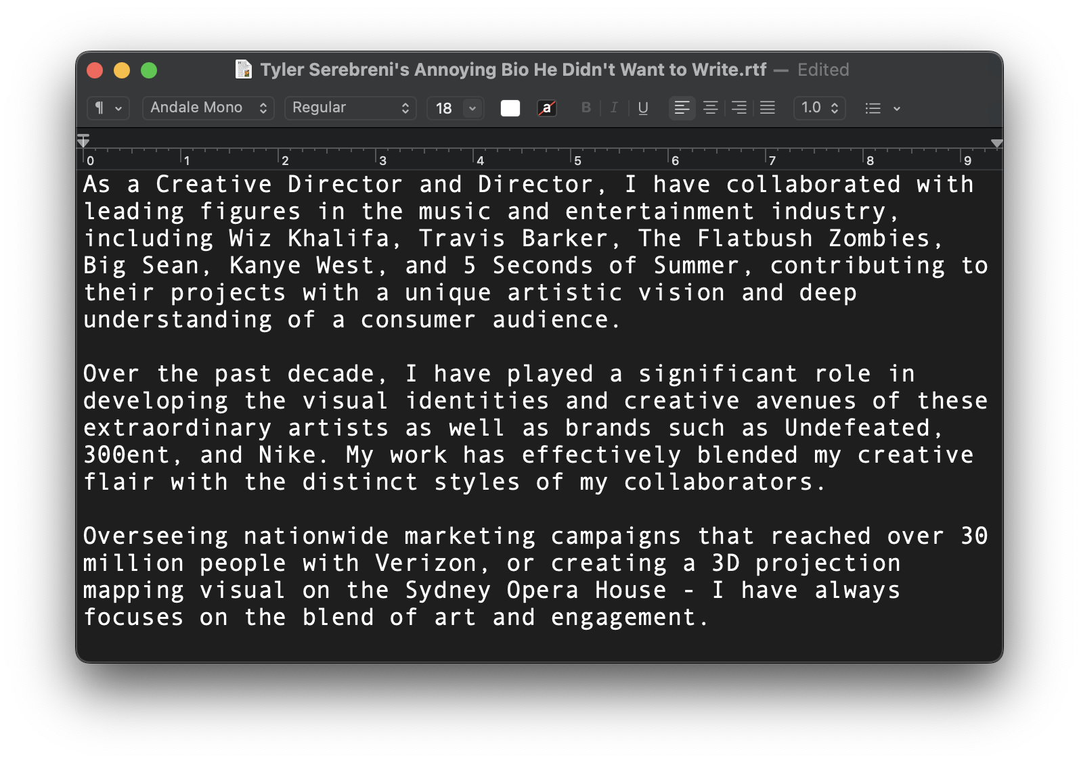Open the Andale Mono font family dropdown
This screenshot has height=763, width=1079.
208,108
